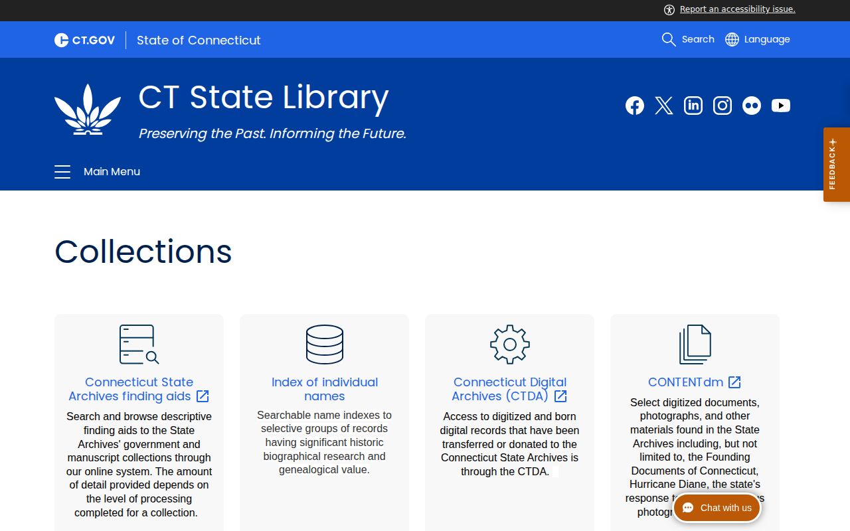Screen dimensions: 850x531
Task: Open the YouTube social icon
Action: [781, 106]
